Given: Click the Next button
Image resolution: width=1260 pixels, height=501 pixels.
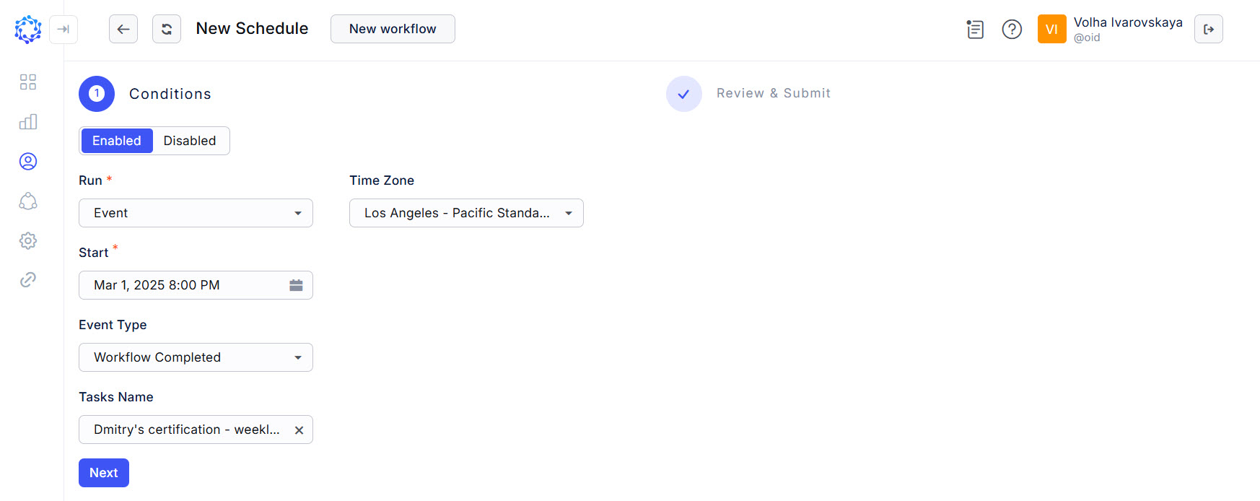Looking at the screenshot, I should click(x=104, y=473).
